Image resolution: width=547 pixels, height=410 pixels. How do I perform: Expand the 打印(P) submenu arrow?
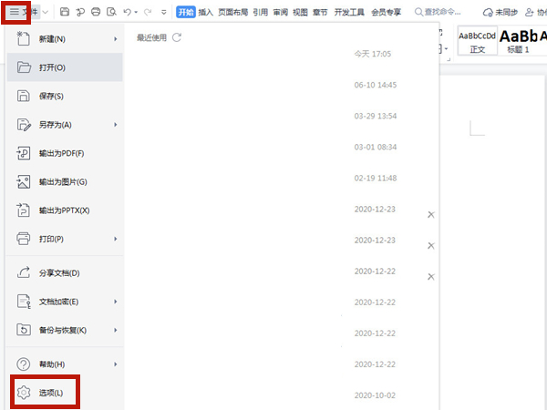[116, 239]
